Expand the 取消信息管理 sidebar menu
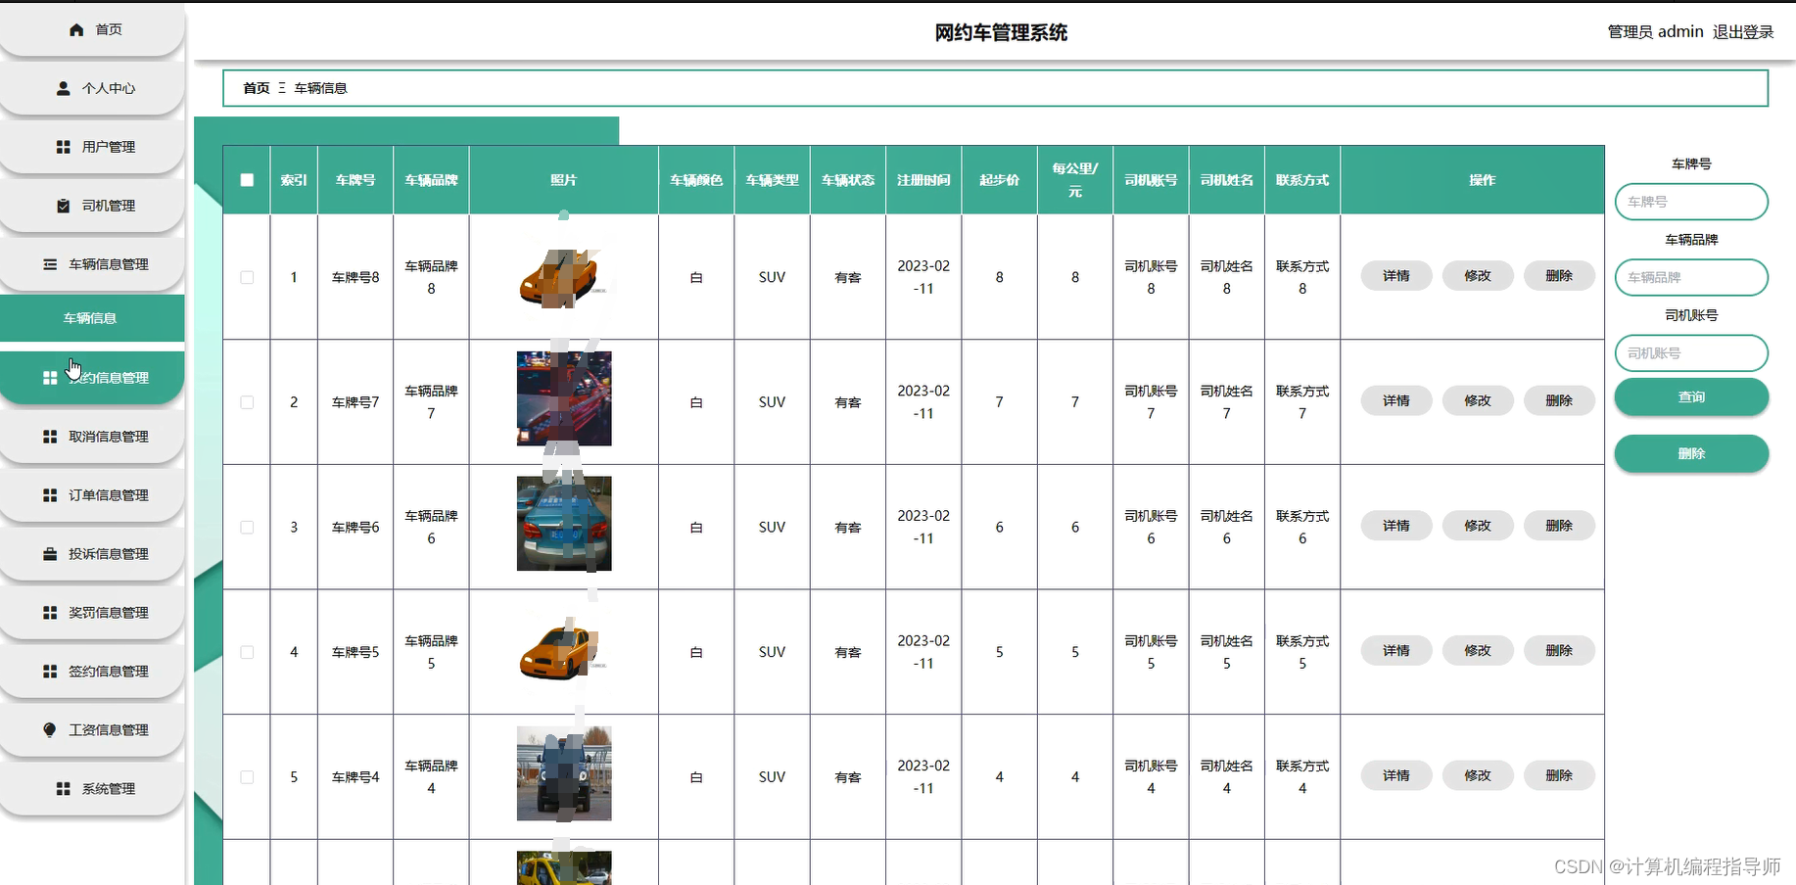The height and width of the screenshot is (885, 1796). [92, 437]
